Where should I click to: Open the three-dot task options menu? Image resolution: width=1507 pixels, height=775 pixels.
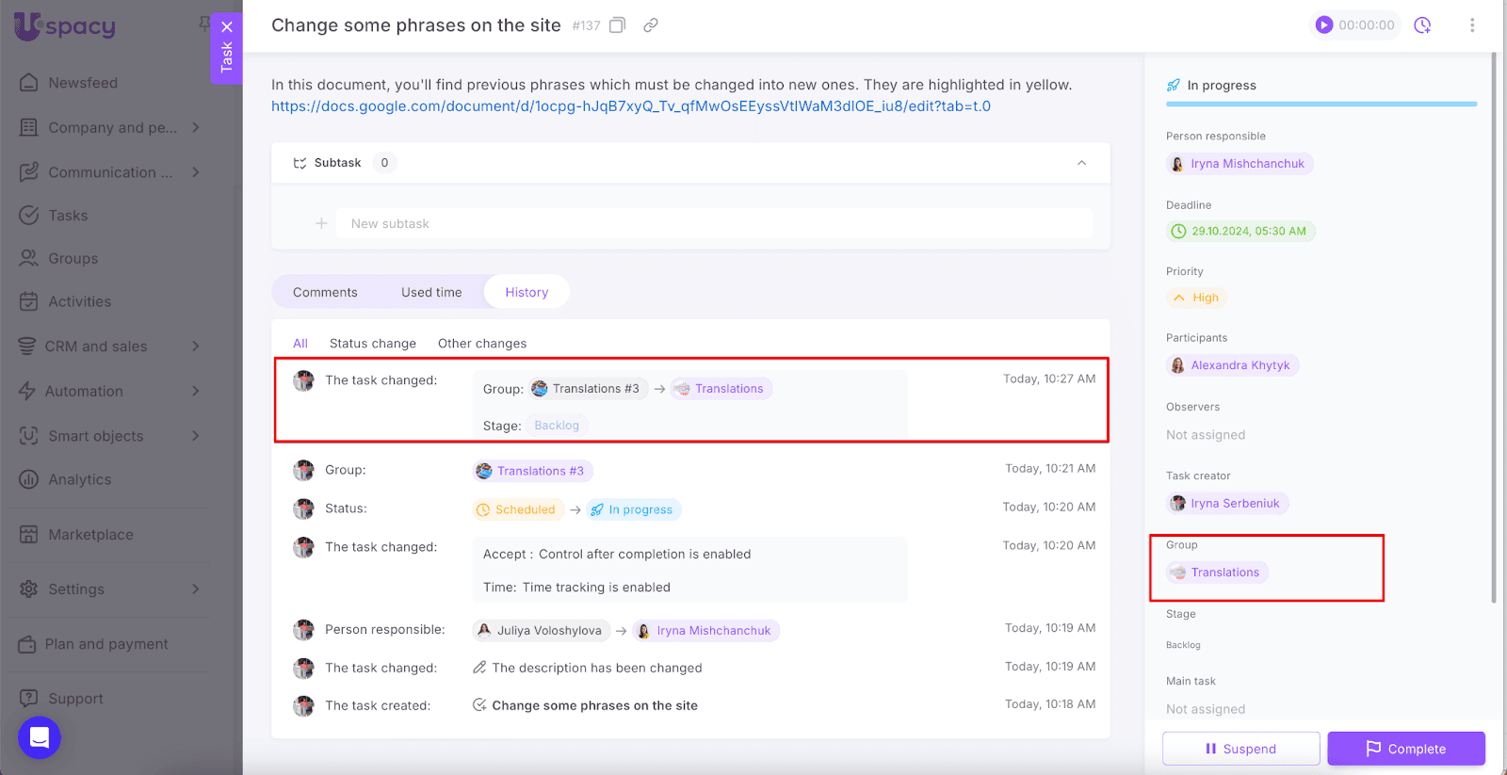(x=1472, y=25)
